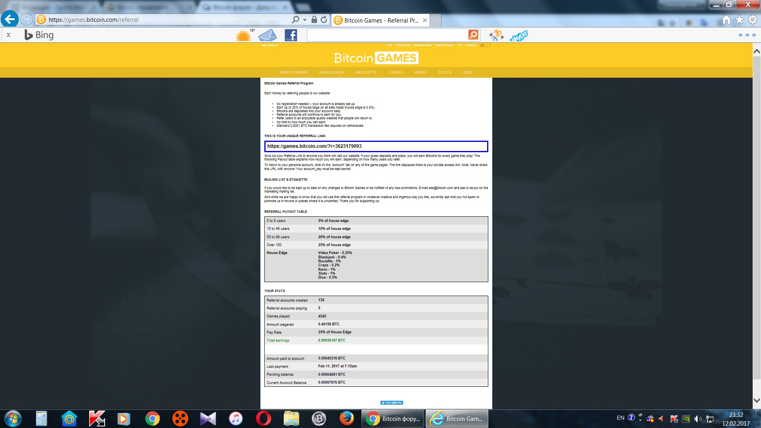Refresh the page with the reload icon
The image size is (761, 428).
coord(324,19)
